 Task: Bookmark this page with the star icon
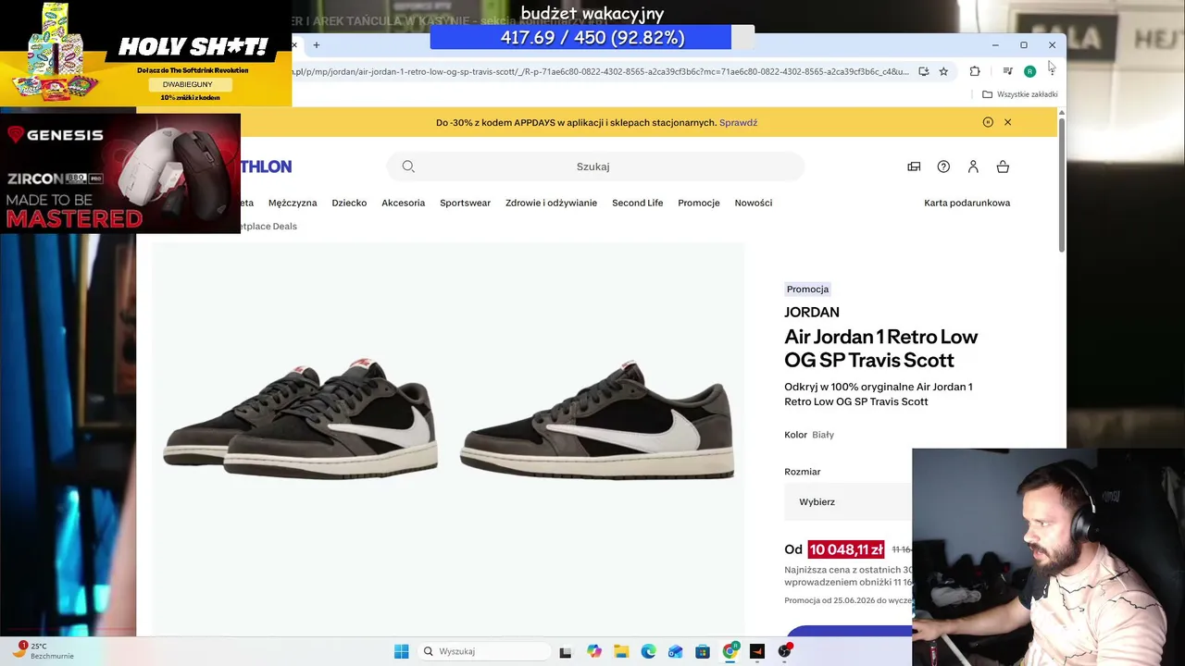[x=943, y=71]
